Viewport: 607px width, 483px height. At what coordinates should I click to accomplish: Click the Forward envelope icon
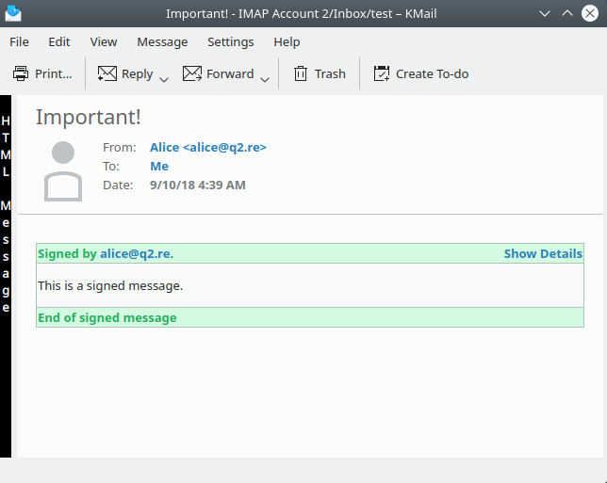pyautogui.click(x=192, y=73)
